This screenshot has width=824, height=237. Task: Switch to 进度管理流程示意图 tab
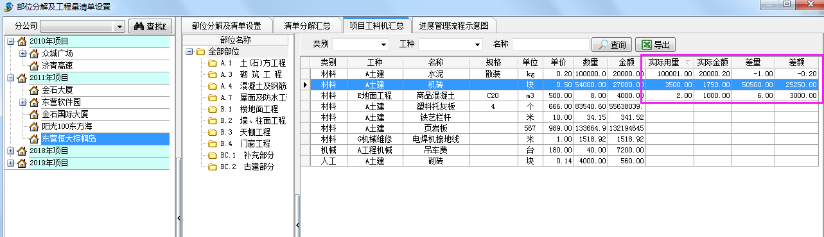tap(454, 26)
